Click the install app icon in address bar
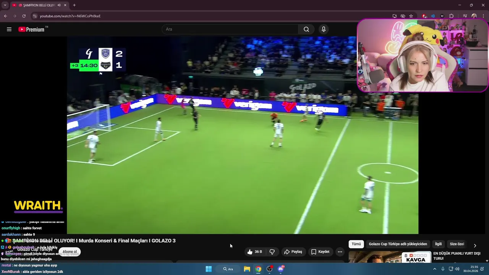489x275 pixels. [395, 16]
